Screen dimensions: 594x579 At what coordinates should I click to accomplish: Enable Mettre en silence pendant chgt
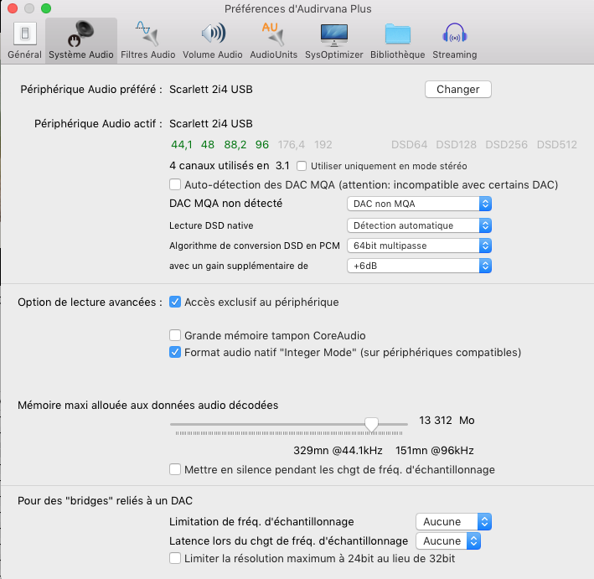pos(174,469)
